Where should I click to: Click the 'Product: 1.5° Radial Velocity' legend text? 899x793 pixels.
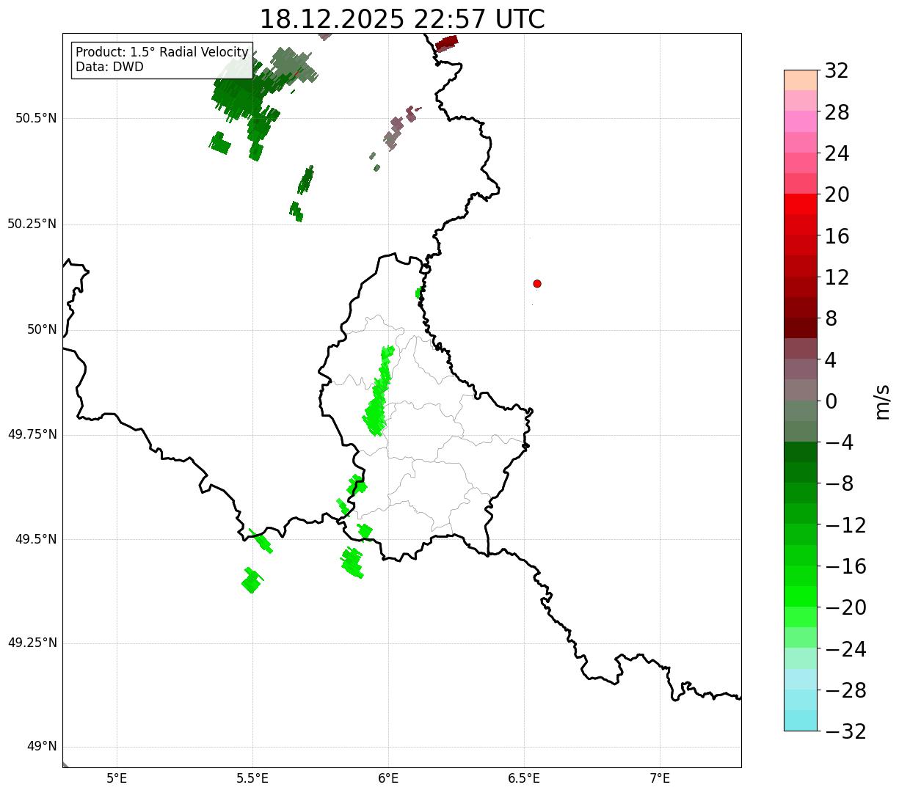click(162, 53)
